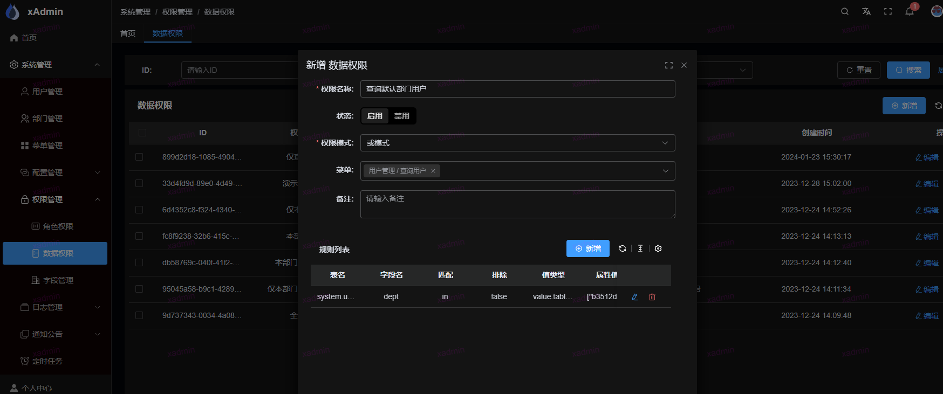Viewport: 943px width, 394px height.
Task: Collapse the 系统管理 menu group
Action: (x=56, y=65)
